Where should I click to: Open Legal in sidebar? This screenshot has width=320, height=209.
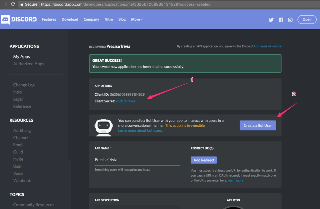point(18,99)
